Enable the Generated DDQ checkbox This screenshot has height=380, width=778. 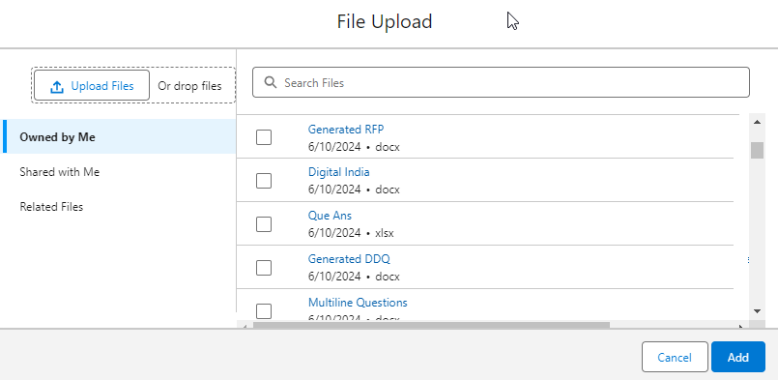click(264, 268)
